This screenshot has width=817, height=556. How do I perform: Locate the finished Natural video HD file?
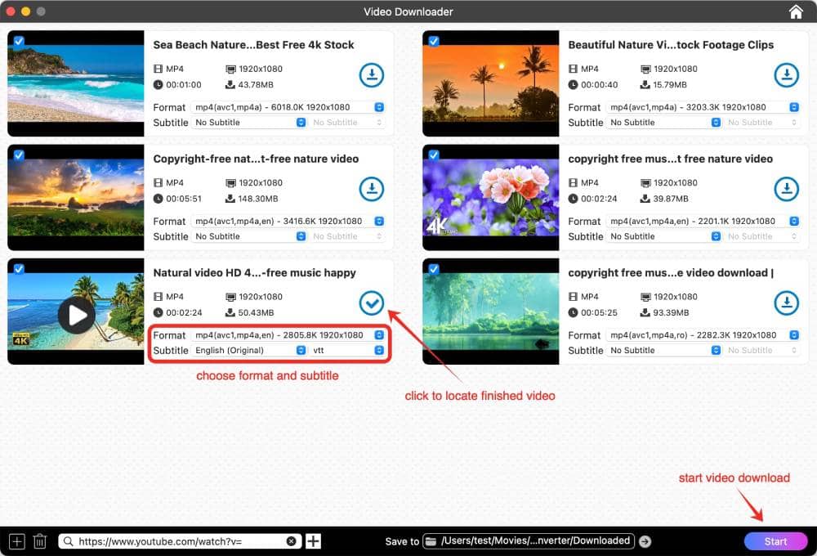coord(372,303)
